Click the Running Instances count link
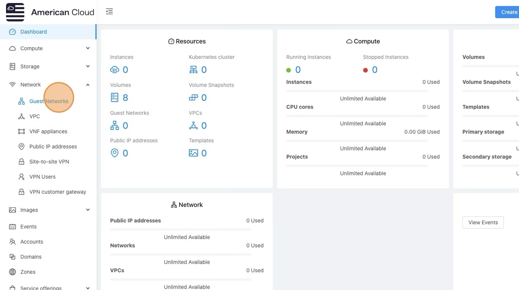This screenshot has height=290, width=519. [x=298, y=70]
